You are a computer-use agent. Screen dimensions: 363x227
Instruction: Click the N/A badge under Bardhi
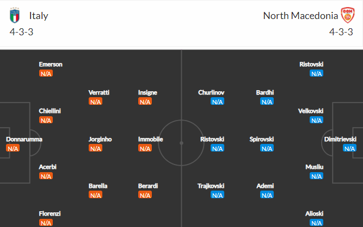click(267, 102)
